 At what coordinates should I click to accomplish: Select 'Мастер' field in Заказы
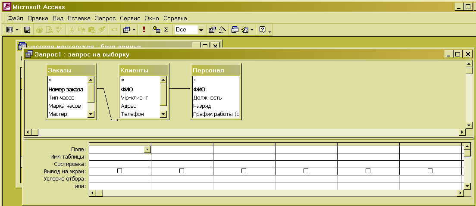(58, 114)
